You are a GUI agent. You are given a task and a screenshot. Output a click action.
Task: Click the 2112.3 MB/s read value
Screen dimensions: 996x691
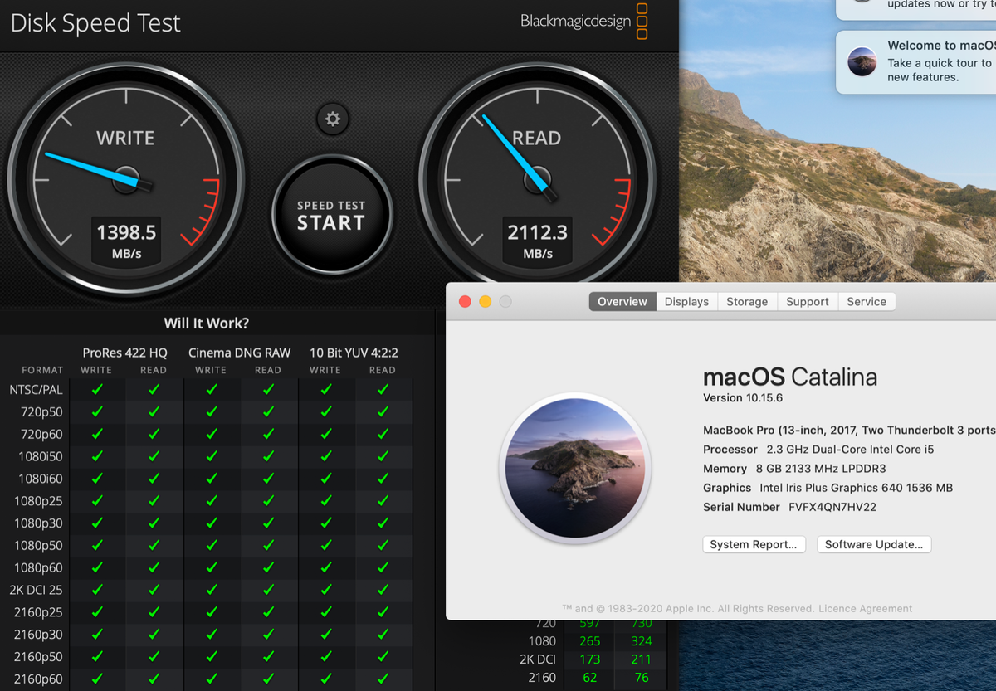tap(538, 240)
